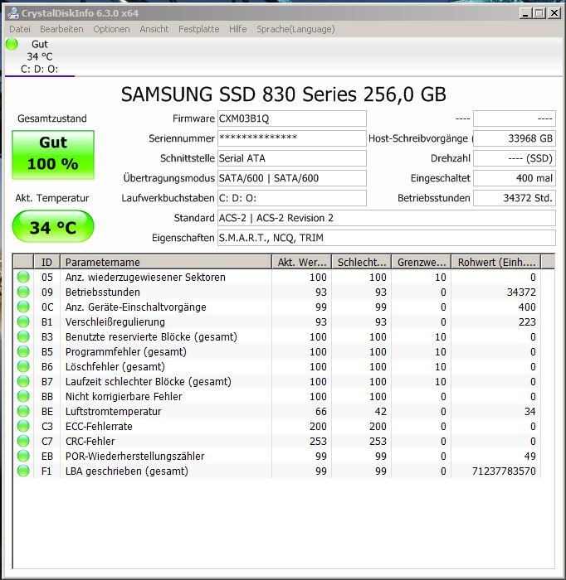
Task: Click the Standard field ACS-2 Revision 2
Action: click(387, 218)
